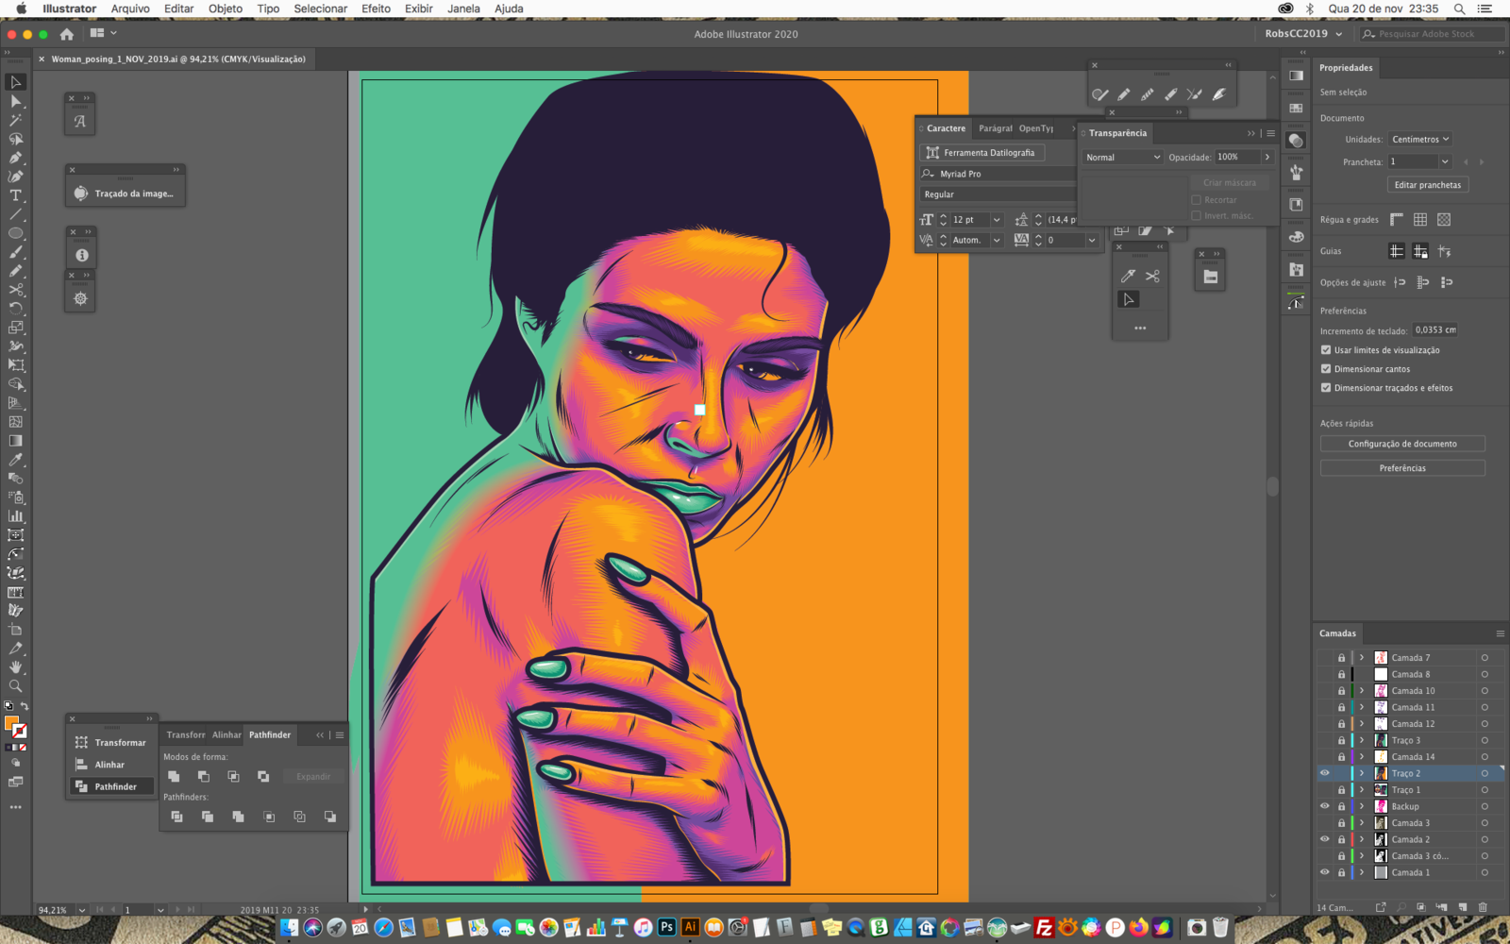Open the zoom level 94,21% dropdown

(82, 910)
